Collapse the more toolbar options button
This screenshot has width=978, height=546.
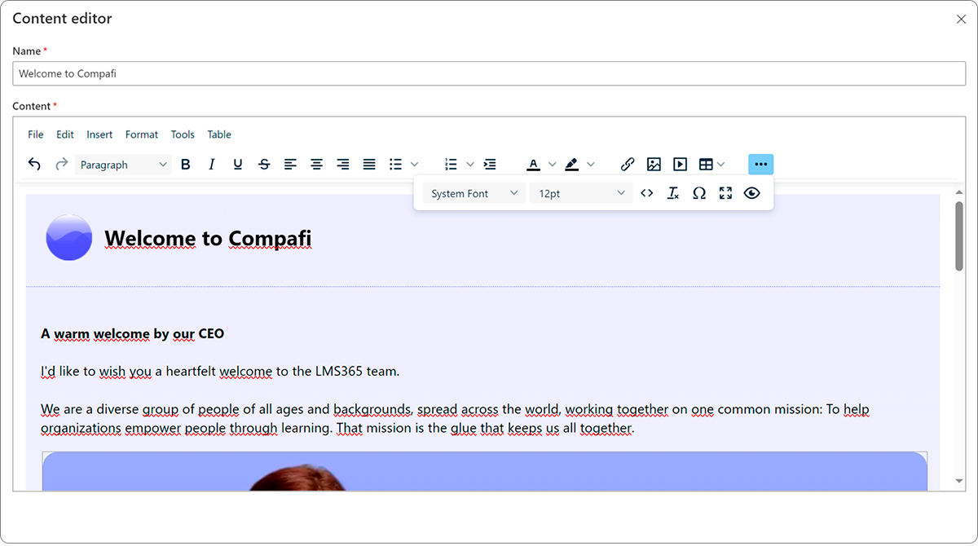761,165
